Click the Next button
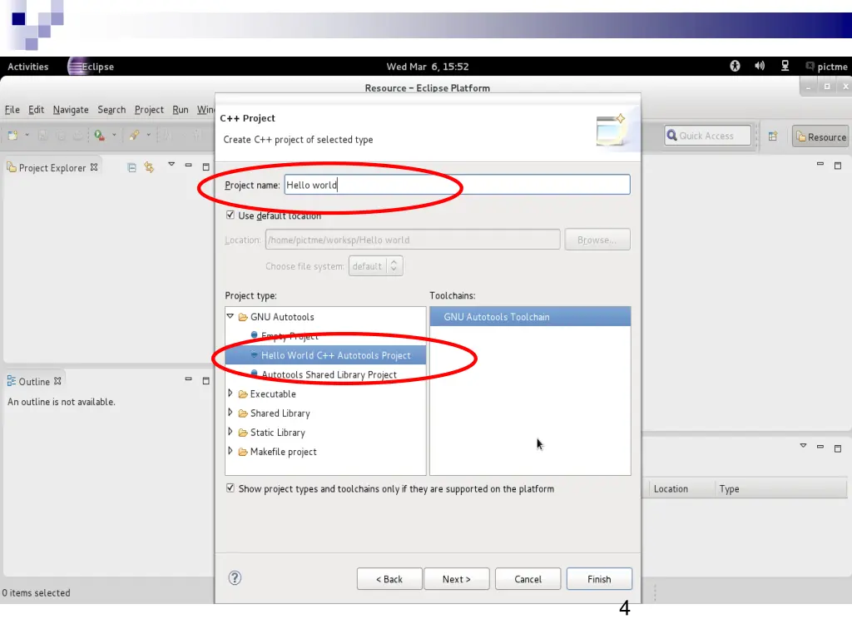The height and width of the screenshot is (639, 852). point(457,579)
